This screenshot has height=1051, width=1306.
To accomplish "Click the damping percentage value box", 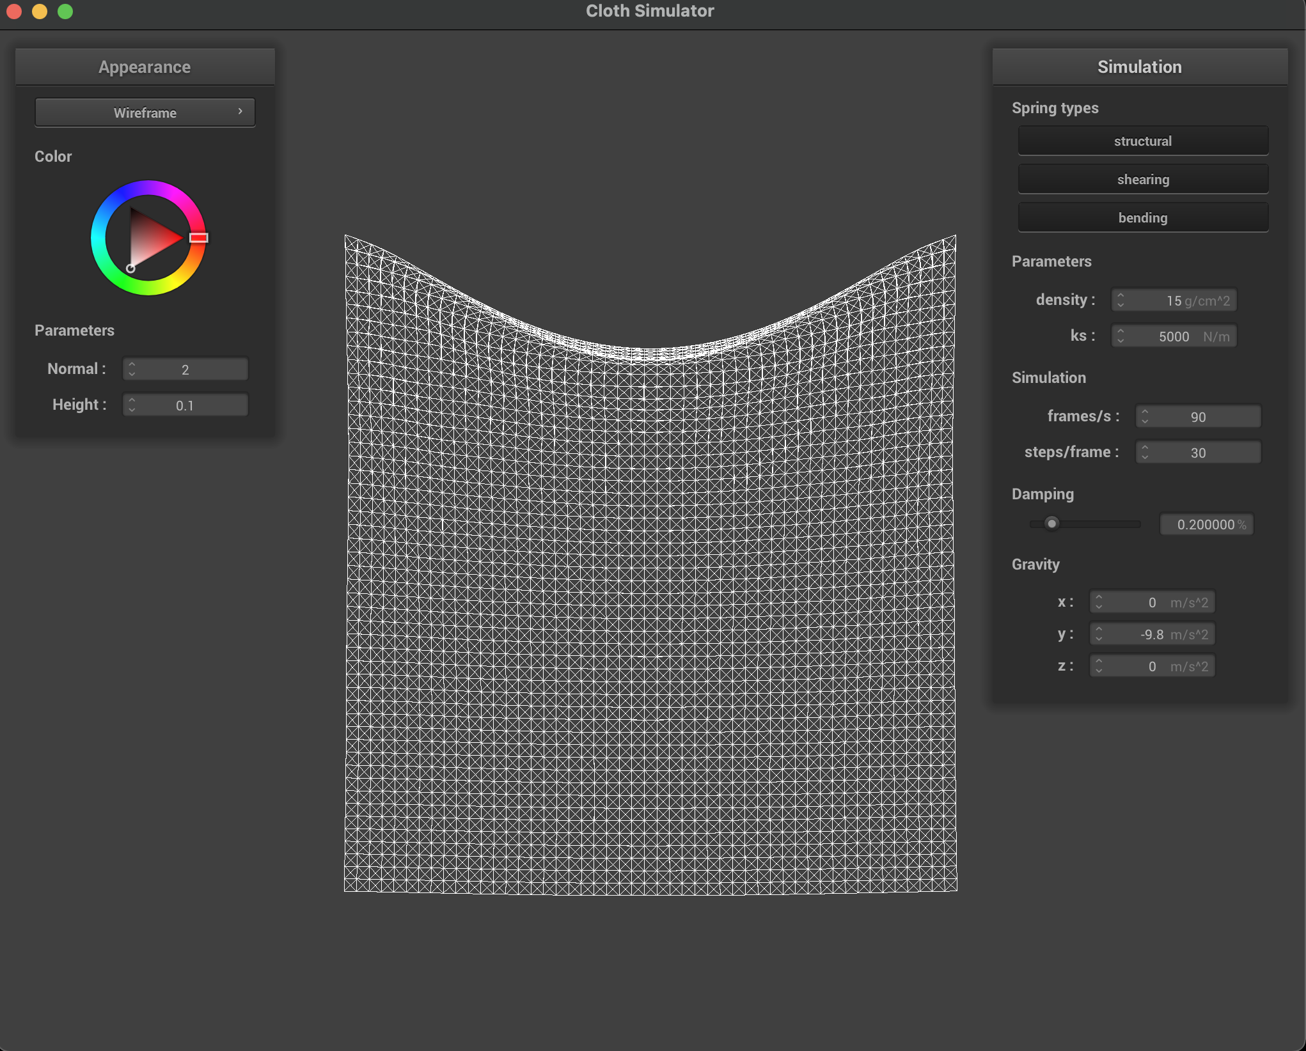I will (x=1206, y=524).
